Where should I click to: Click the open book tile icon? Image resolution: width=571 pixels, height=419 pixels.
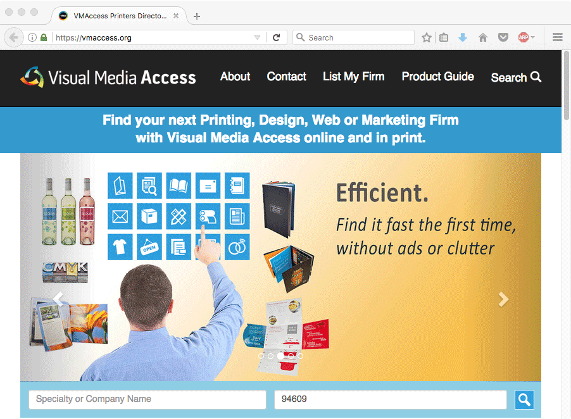click(179, 185)
